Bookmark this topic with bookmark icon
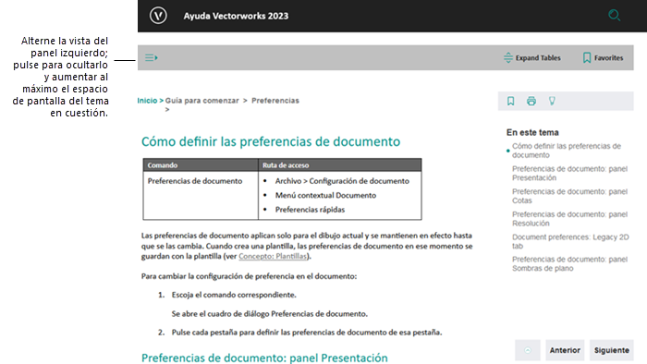Viewport: 647px width, 364px height. click(x=510, y=101)
